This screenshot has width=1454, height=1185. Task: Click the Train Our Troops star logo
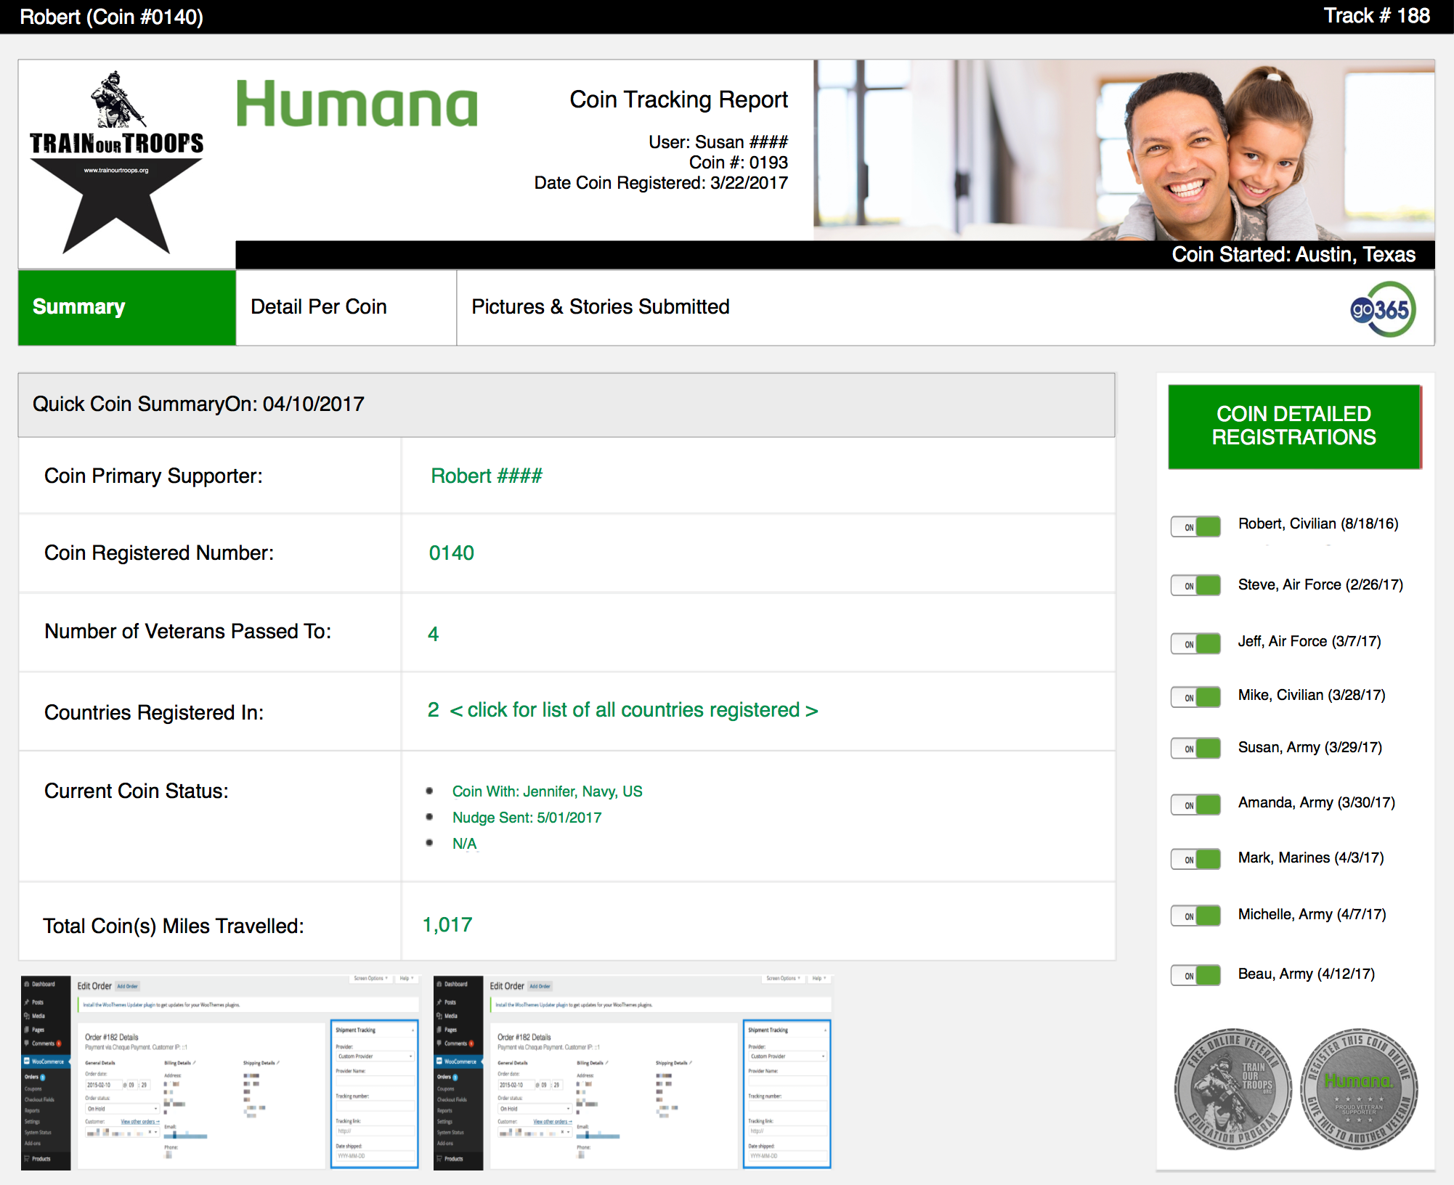(x=116, y=163)
